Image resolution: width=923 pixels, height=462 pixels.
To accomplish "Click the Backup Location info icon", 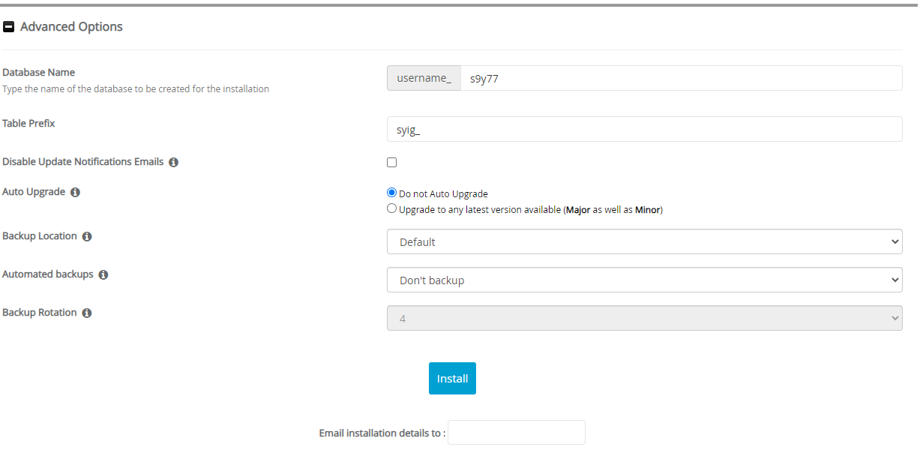I will 87,236.
